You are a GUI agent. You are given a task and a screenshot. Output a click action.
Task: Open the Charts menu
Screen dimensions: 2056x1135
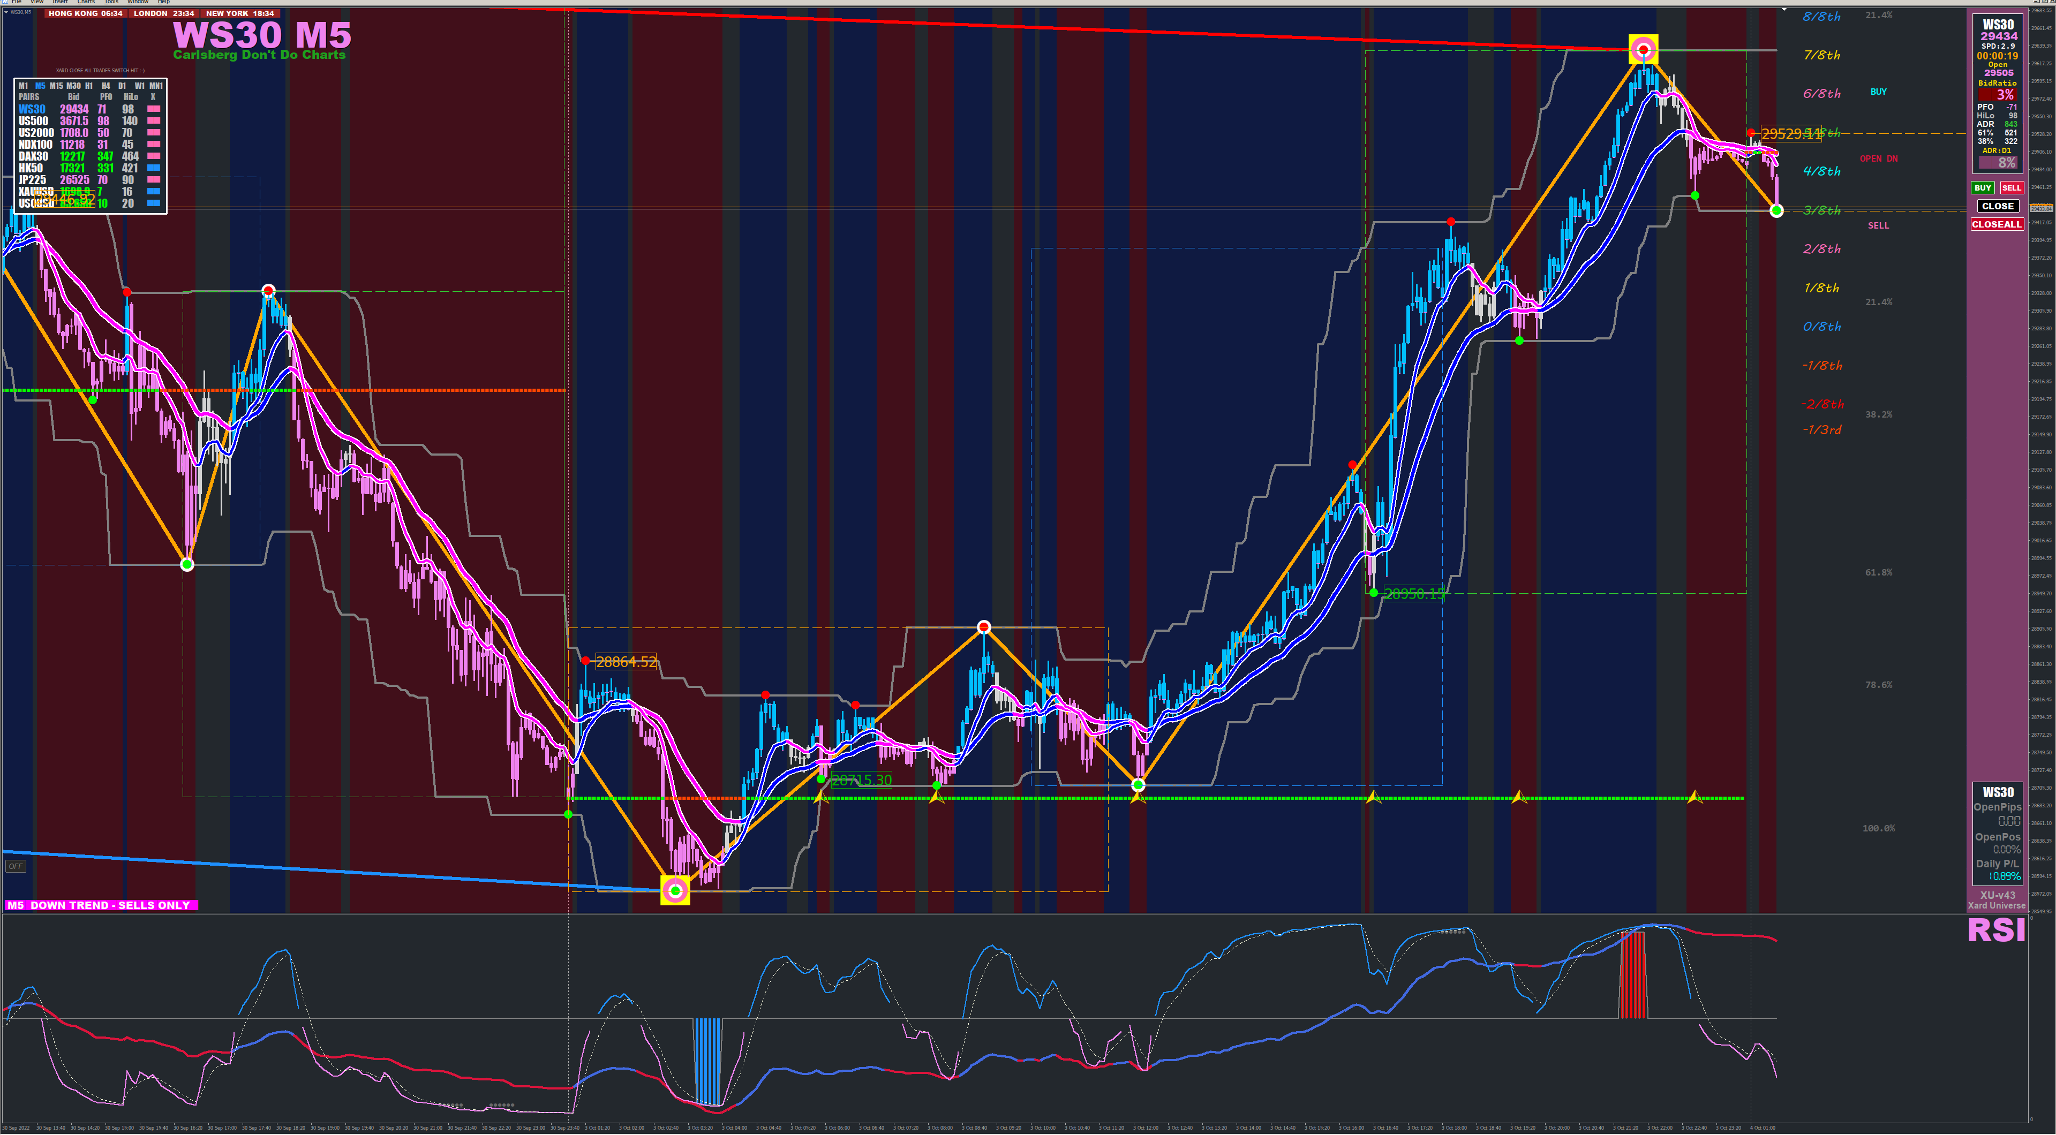pos(85,2)
